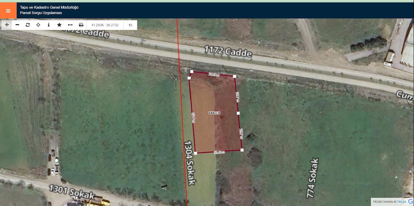Print the map

click(81, 25)
